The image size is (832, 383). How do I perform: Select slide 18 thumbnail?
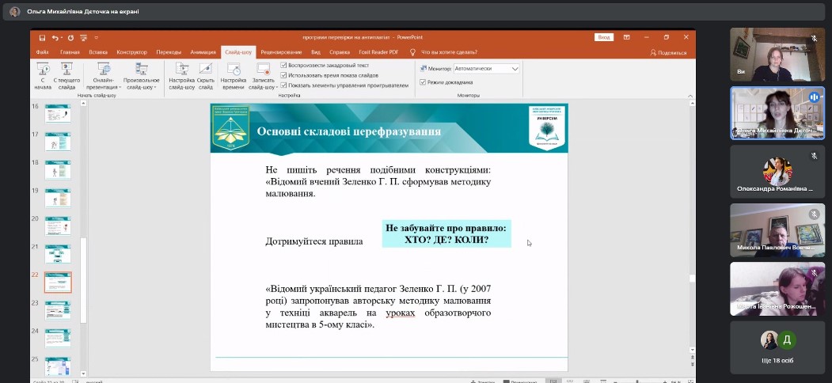coord(58,170)
